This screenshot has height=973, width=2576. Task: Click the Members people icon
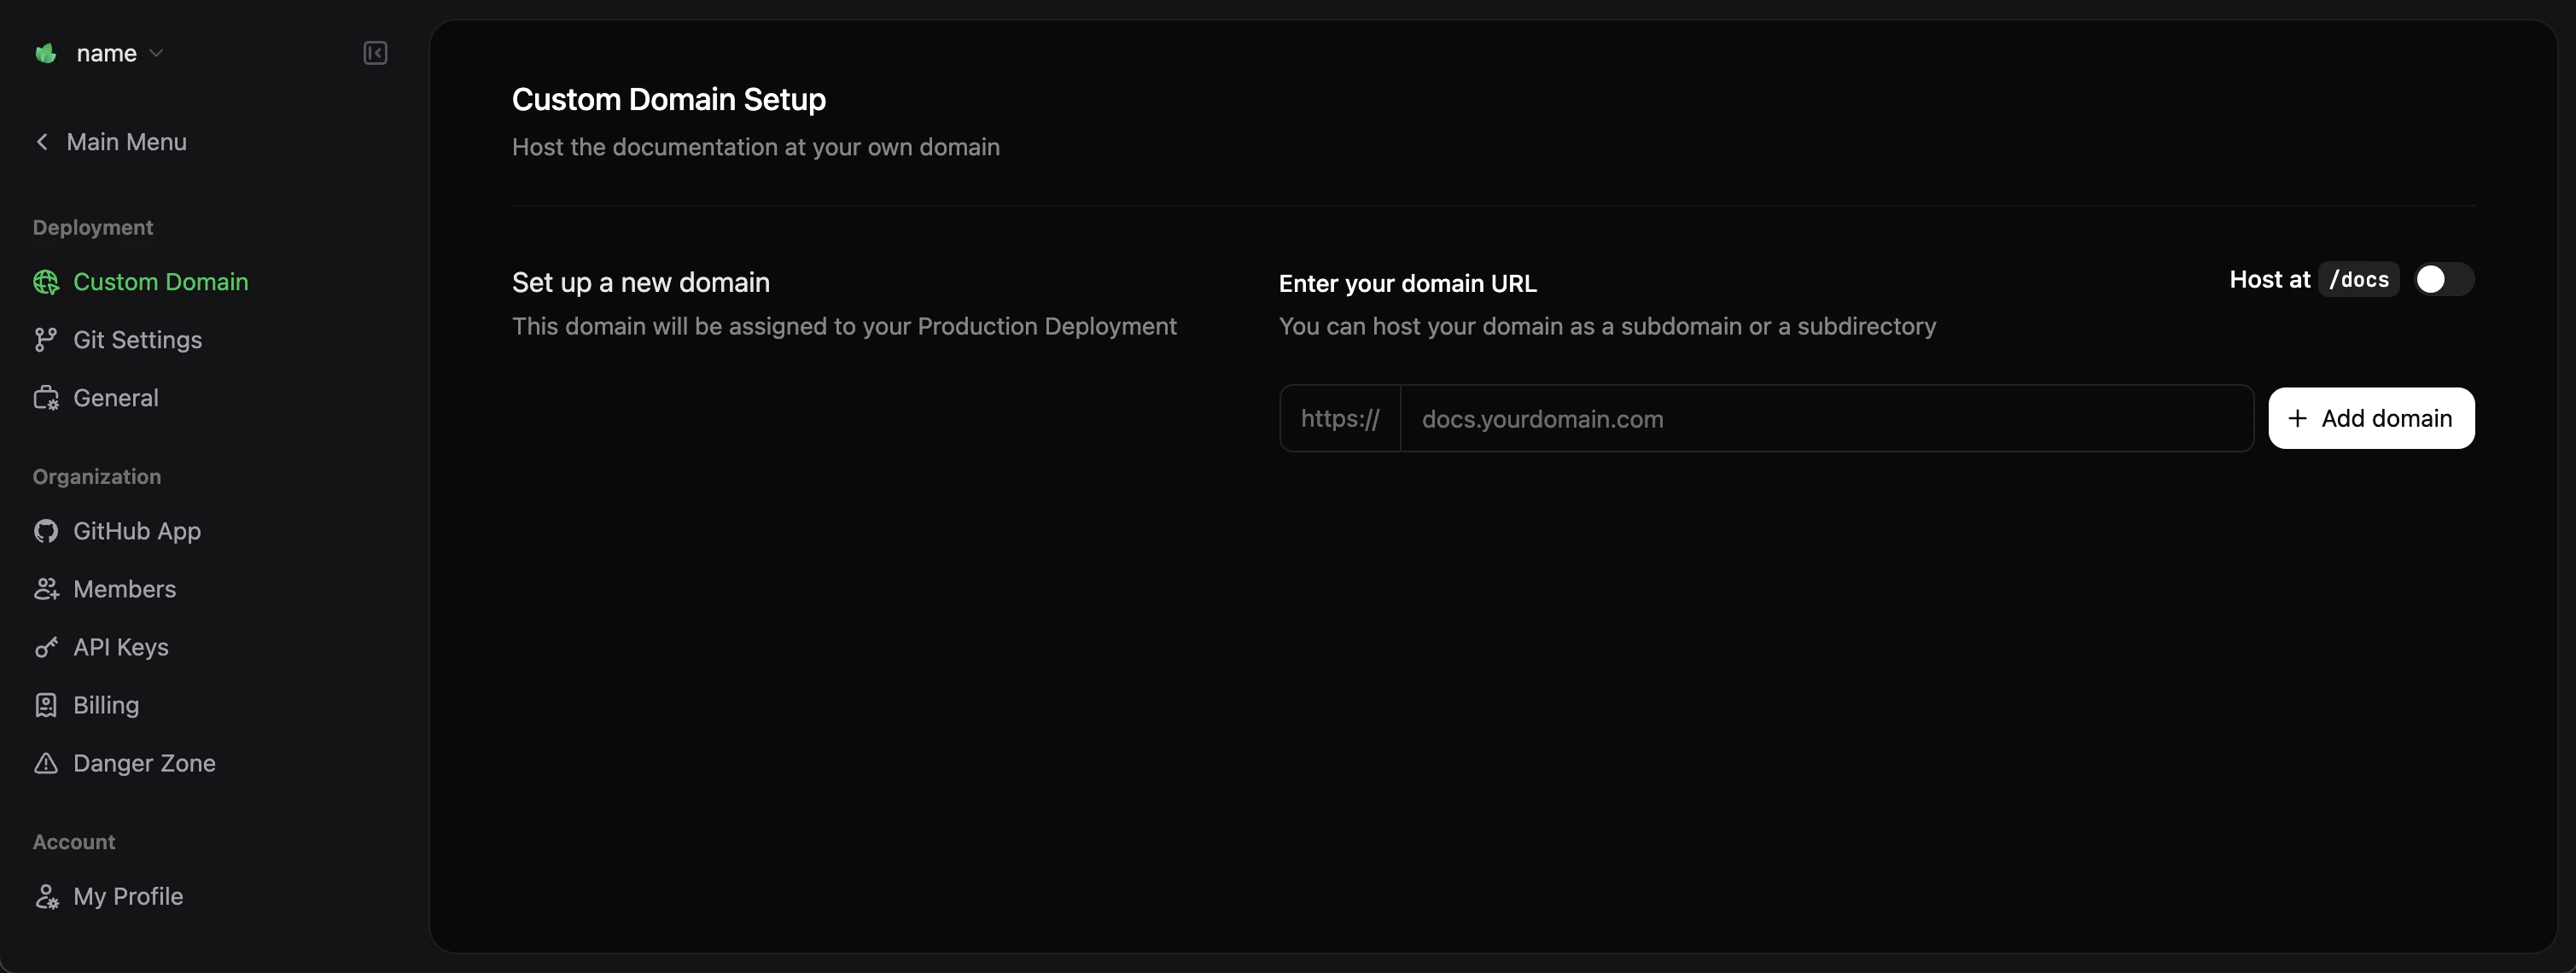point(46,589)
